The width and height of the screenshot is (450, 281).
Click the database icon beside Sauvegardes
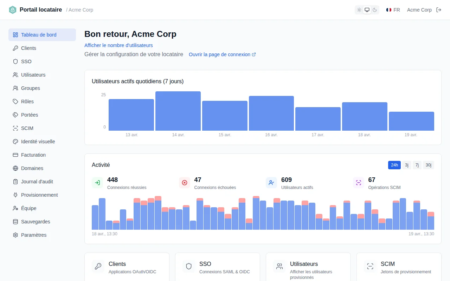coord(15,222)
